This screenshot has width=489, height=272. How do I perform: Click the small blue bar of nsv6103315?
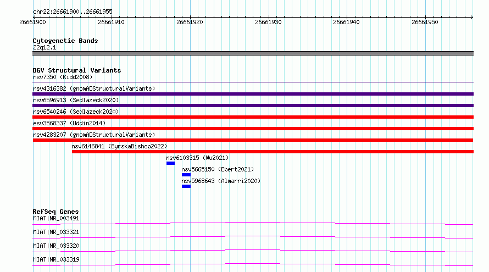[x=170, y=163]
